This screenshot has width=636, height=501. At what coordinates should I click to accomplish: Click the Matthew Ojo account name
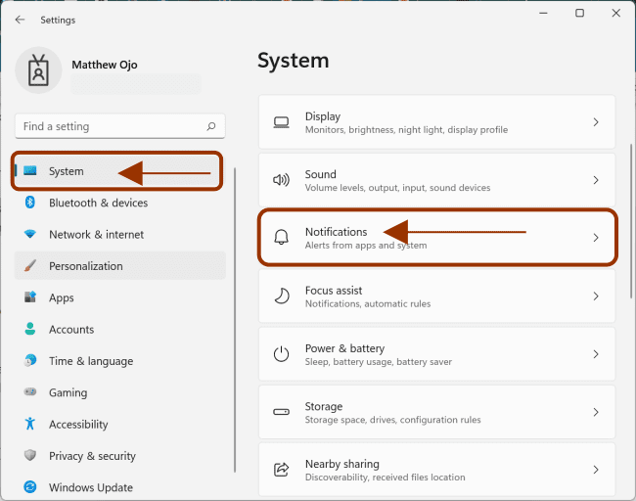105,65
